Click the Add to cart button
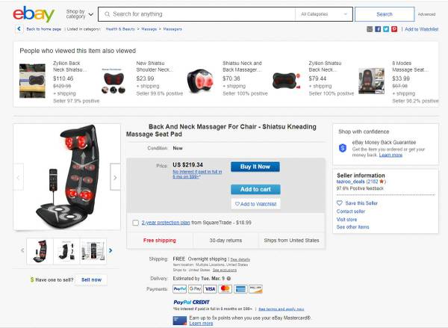The height and width of the screenshot is (328, 448). 255,189
